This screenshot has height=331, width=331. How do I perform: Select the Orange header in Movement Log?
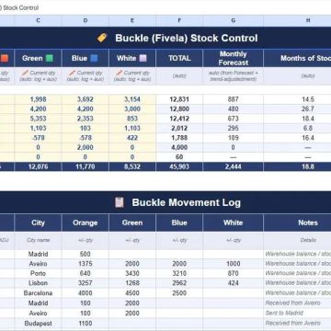(x=86, y=223)
